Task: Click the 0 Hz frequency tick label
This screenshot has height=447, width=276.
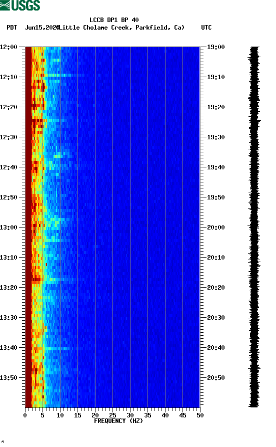Action: [x=25, y=415]
